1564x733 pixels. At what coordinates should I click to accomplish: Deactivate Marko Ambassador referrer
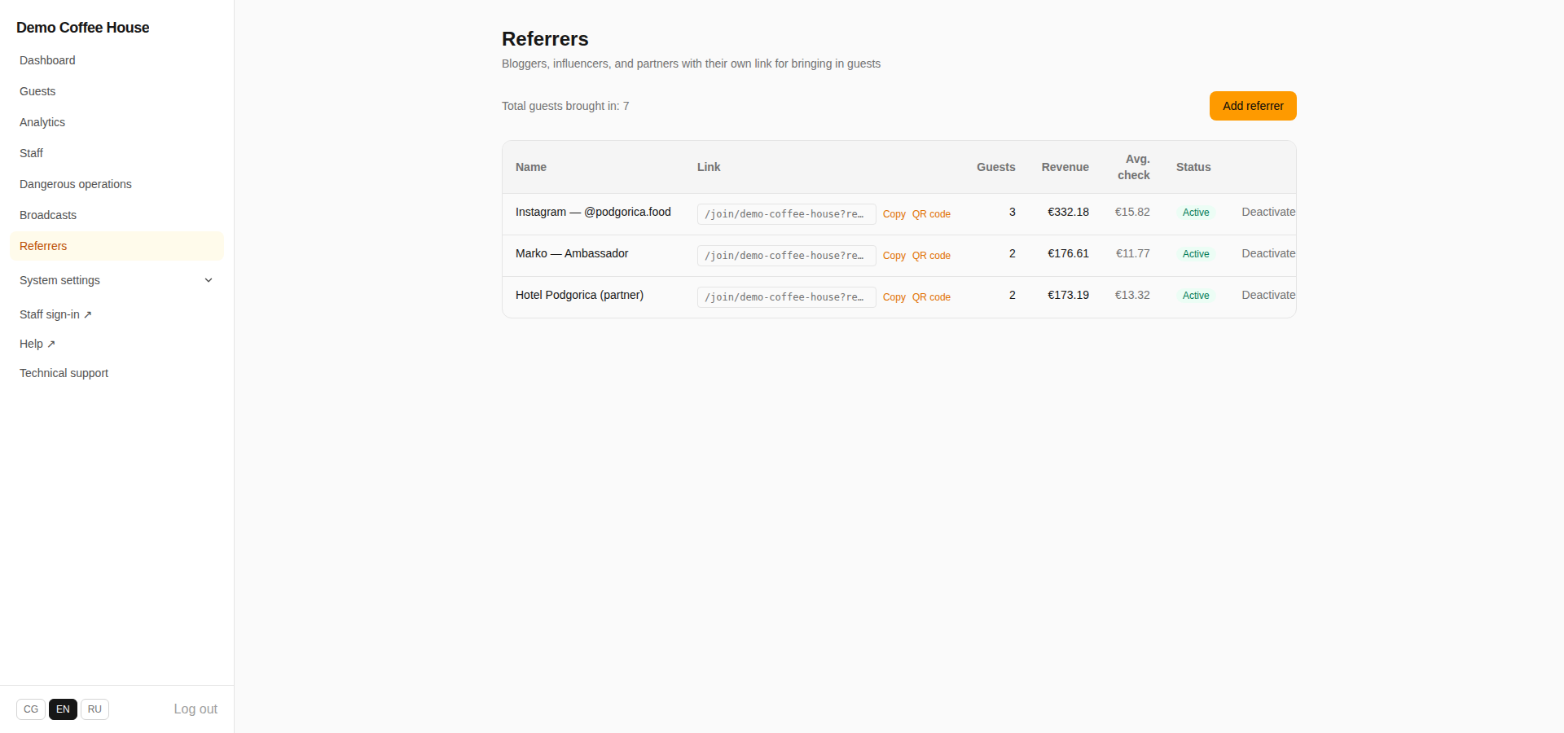pyautogui.click(x=1268, y=253)
